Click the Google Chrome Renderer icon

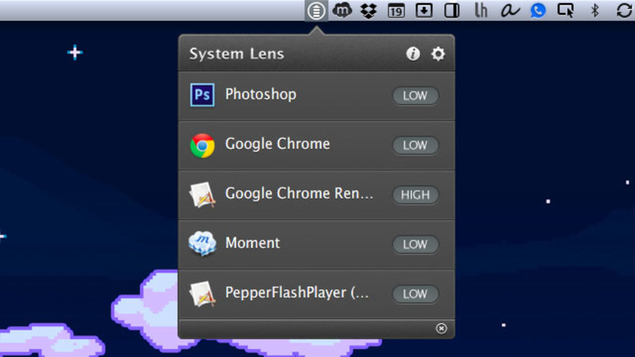[x=202, y=194]
